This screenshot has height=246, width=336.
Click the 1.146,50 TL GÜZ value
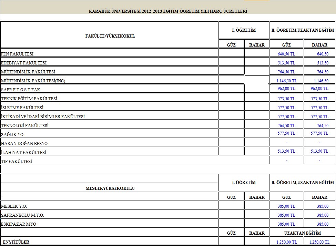(x=286, y=81)
